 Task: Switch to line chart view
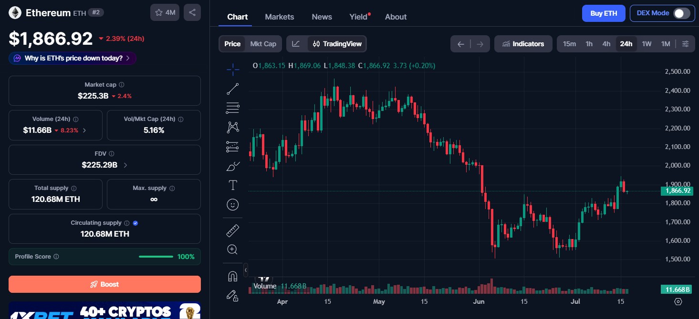click(296, 44)
